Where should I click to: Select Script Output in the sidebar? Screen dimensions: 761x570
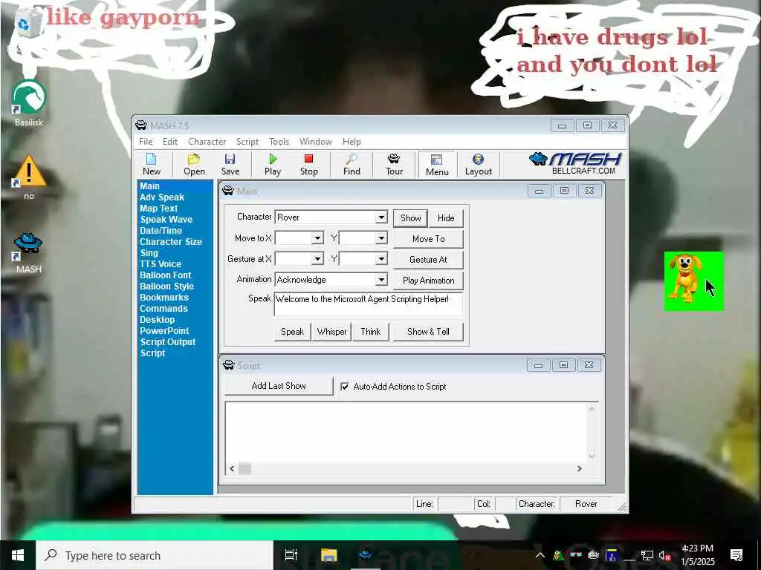pyautogui.click(x=167, y=341)
